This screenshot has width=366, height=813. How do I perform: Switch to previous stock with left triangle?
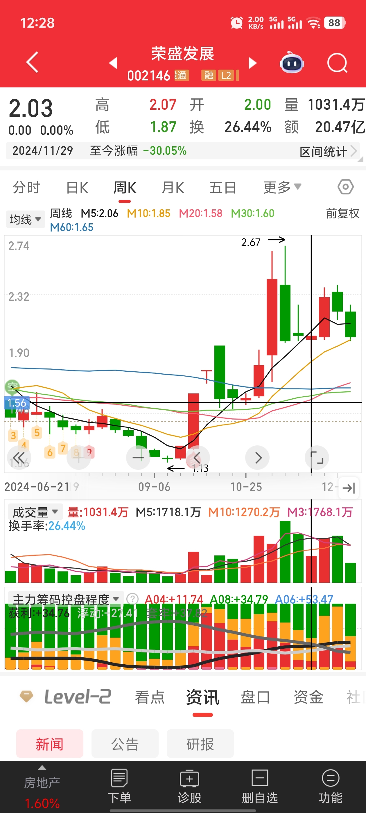click(x=113, y=62)
